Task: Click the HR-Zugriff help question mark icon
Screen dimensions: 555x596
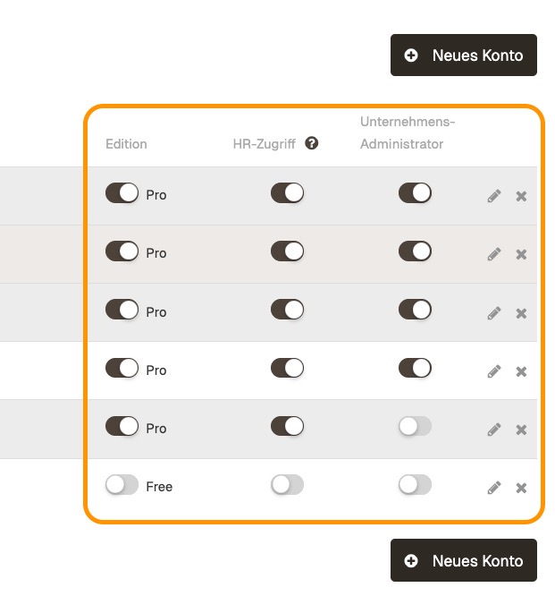Action: coord(311,143)
